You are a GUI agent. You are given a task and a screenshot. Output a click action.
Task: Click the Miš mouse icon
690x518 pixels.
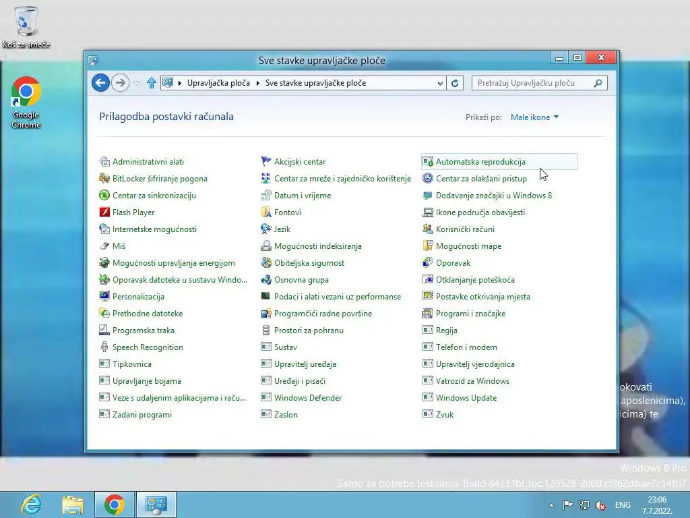tap(104, 246)
